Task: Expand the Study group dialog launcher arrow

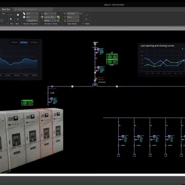Action: click(83, 24)
